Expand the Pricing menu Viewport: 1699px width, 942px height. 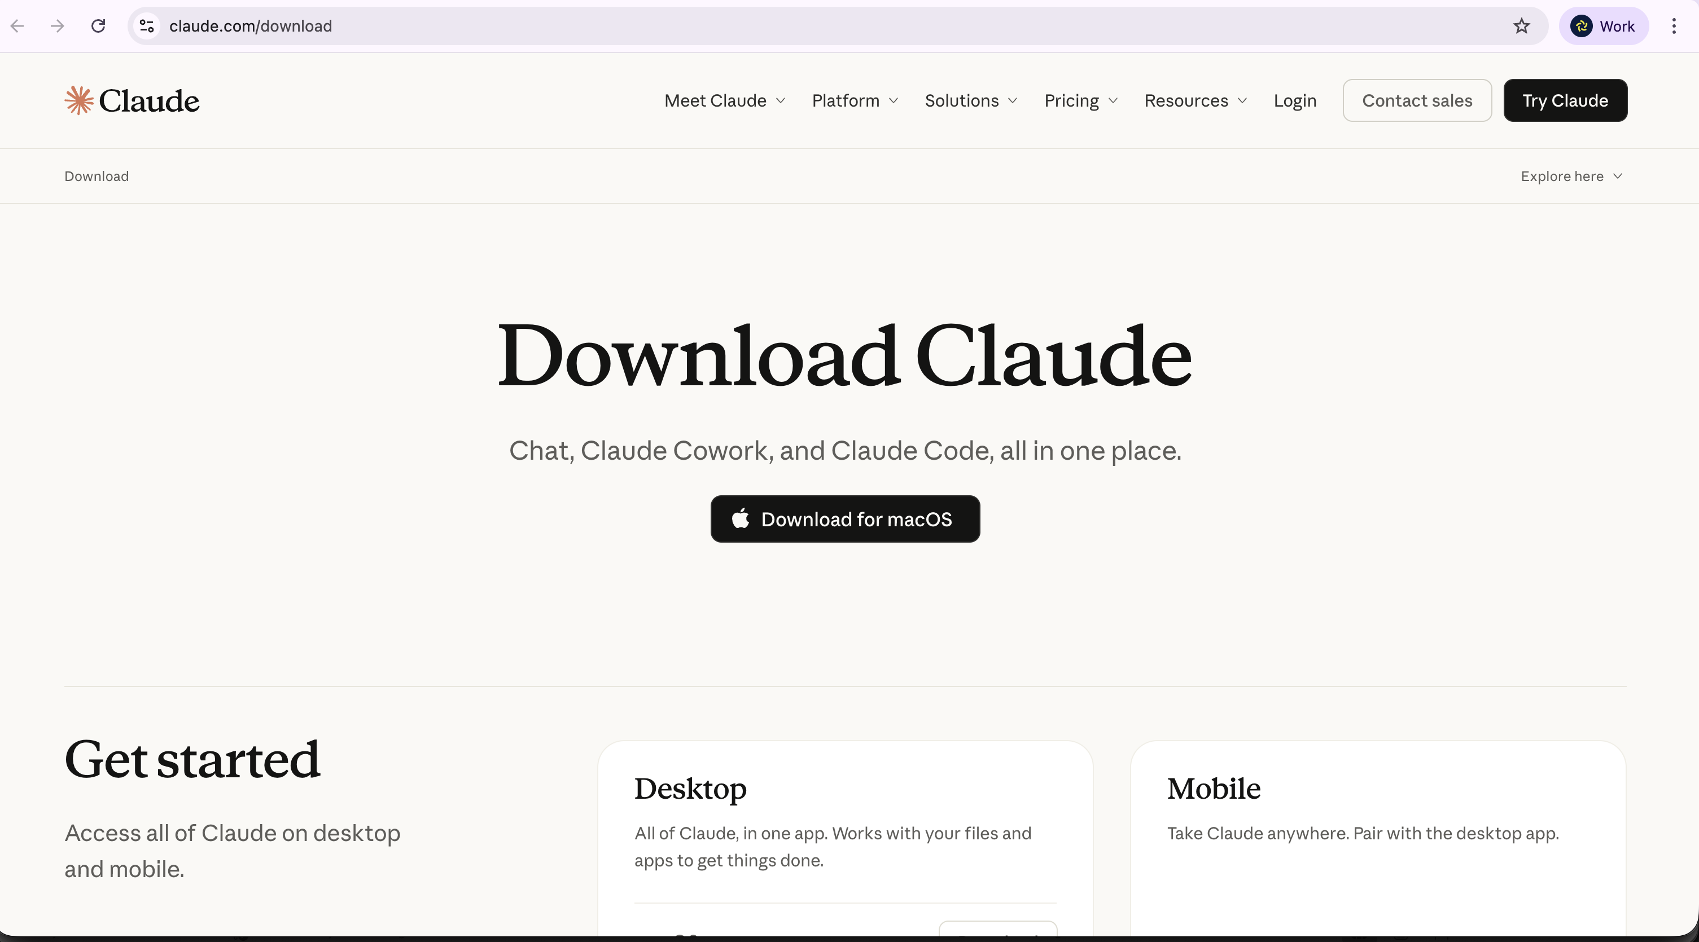(1081, 100)
